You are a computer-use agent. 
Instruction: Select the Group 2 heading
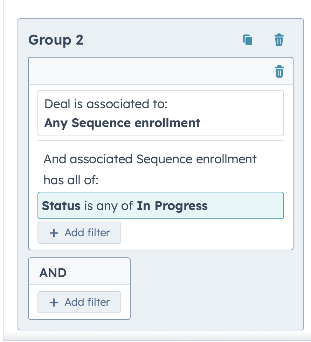56,40
